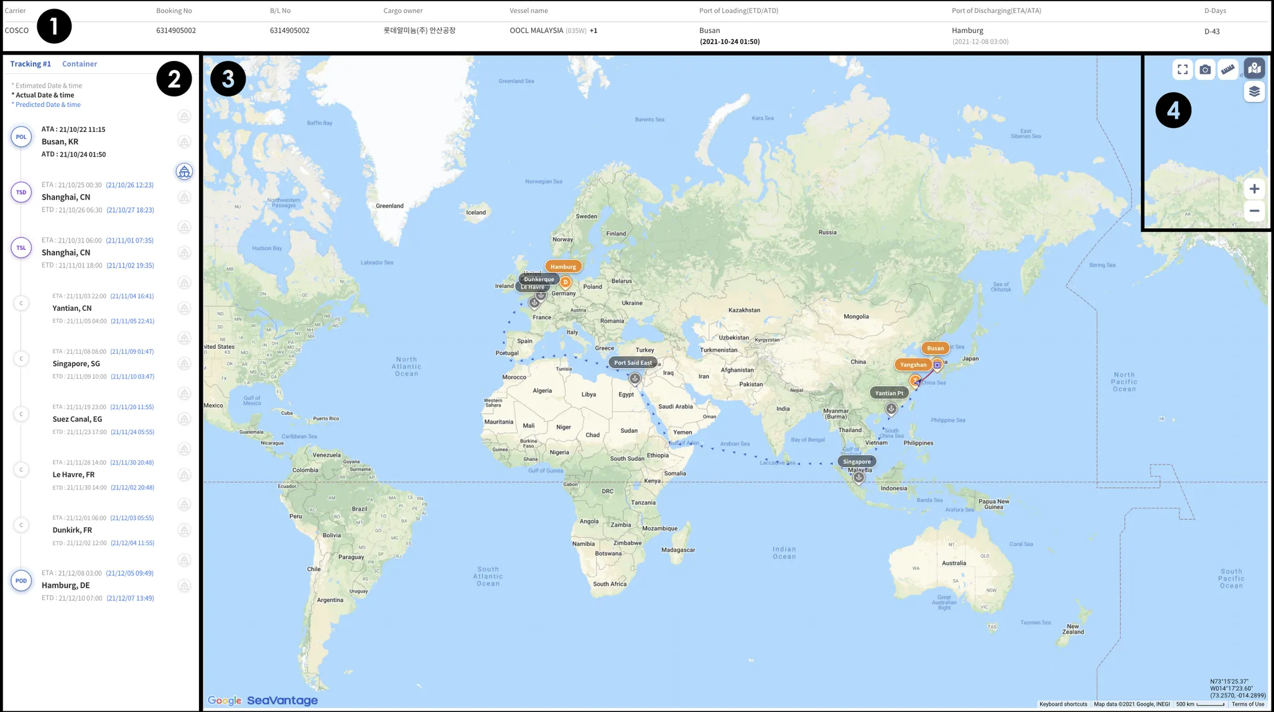Toggle fullscreen map view
This screenshot has height=712, width=1274.
(x=1183, y=70)
